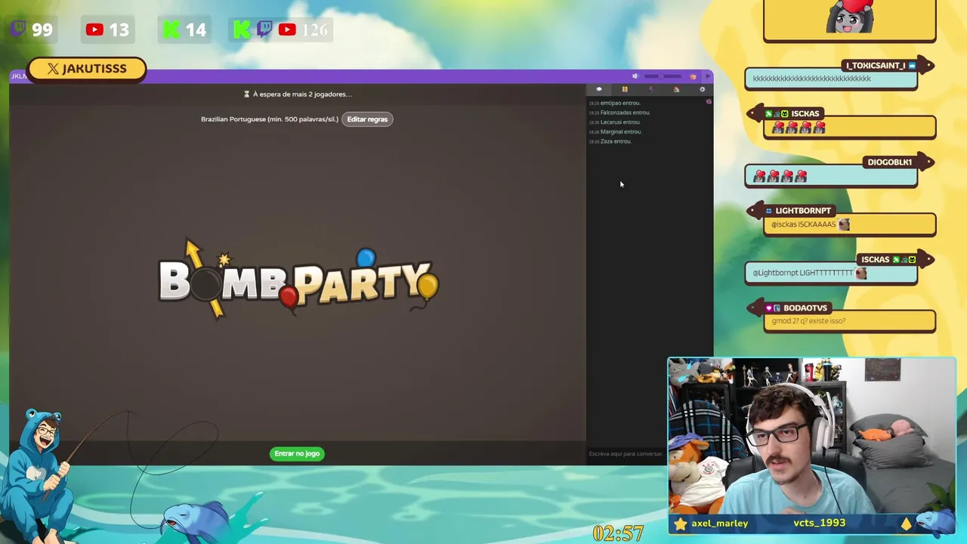Click the crown leader icon

[693, 76]
